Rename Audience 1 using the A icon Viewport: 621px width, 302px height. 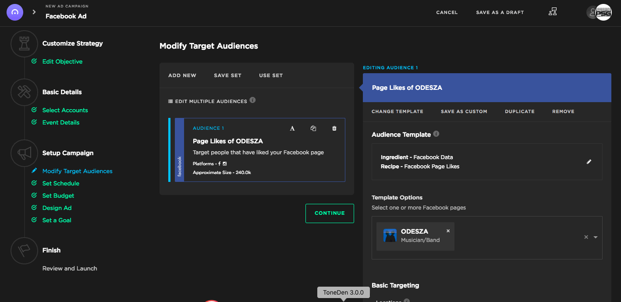(292, 128)
